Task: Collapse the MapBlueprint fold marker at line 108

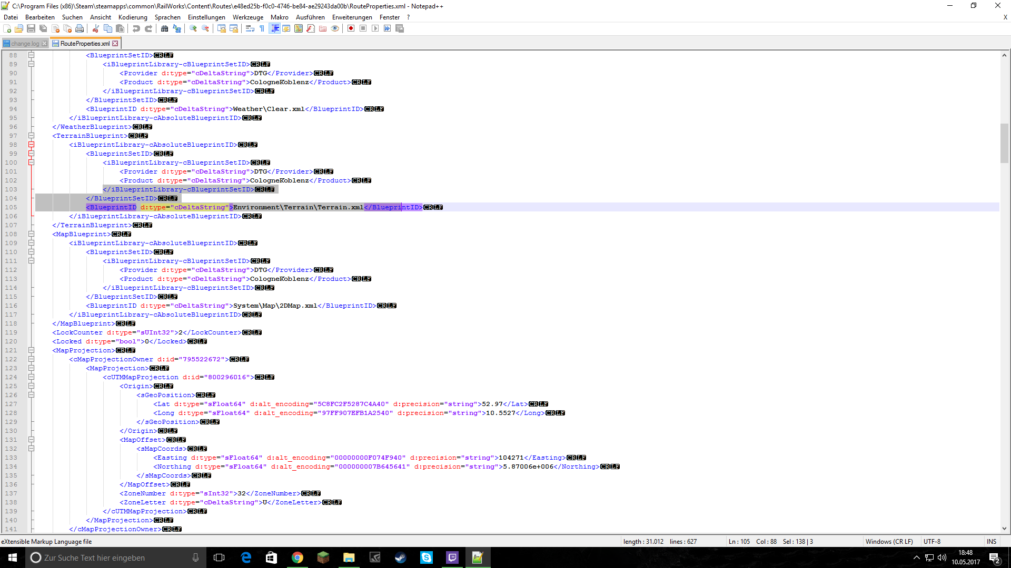Action: [x=31, y=234]
